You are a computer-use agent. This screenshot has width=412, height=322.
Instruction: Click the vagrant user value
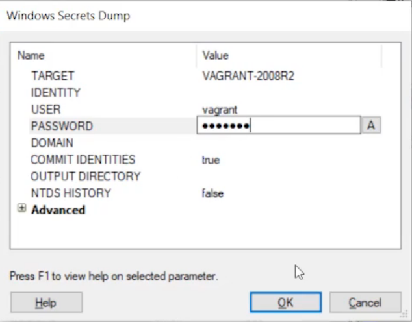pos(220,110)
